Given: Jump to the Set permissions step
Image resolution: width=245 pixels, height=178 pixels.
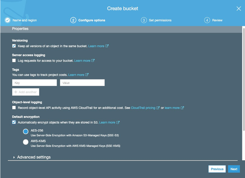Looking at the screenshot, I should 160,20.
